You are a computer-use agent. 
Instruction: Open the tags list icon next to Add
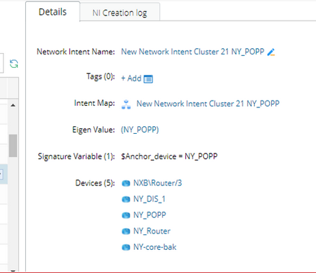click(148, 79)
